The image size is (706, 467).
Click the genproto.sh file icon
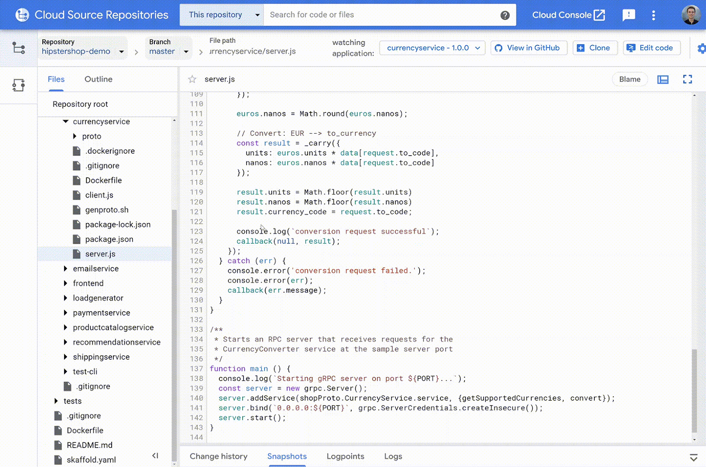(77, 210)
